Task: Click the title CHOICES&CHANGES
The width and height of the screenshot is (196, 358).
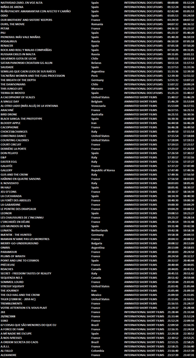Action: point(14,132)
